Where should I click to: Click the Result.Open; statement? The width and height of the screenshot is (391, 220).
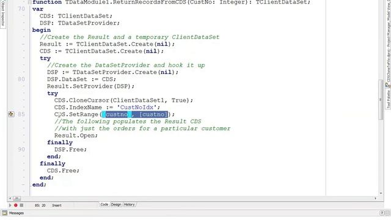tap(76, 136)
